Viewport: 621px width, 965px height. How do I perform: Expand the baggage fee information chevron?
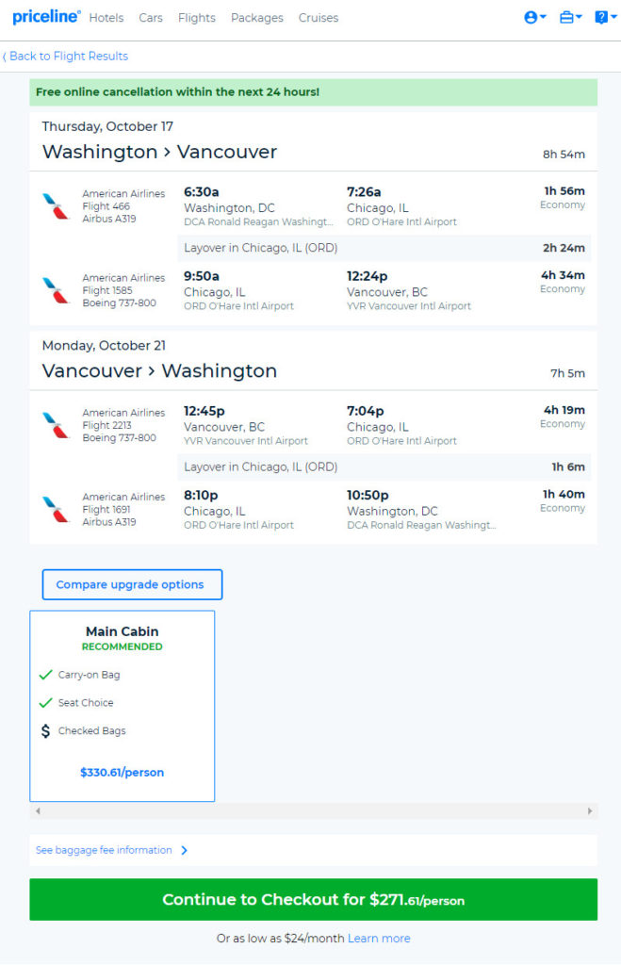tap(184, 850)
